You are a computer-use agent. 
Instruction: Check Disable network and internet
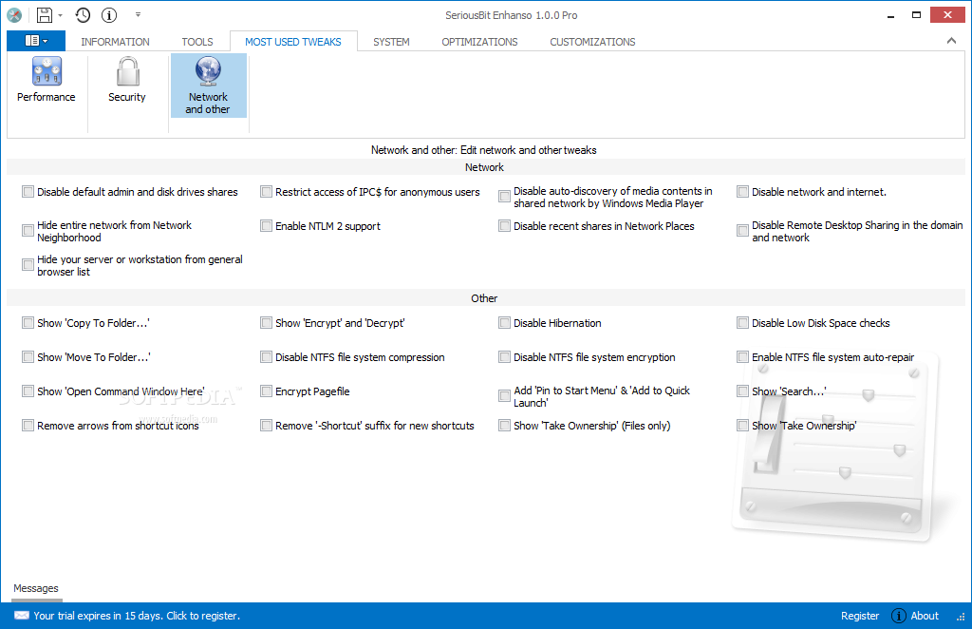pyautogui.click(x=742, y=192)
